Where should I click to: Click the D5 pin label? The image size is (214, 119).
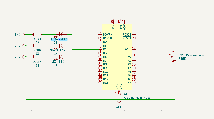105,53
